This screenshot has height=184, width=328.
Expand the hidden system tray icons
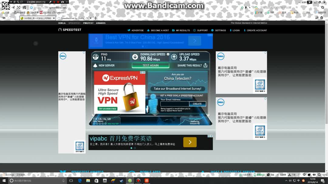(286, 181)
